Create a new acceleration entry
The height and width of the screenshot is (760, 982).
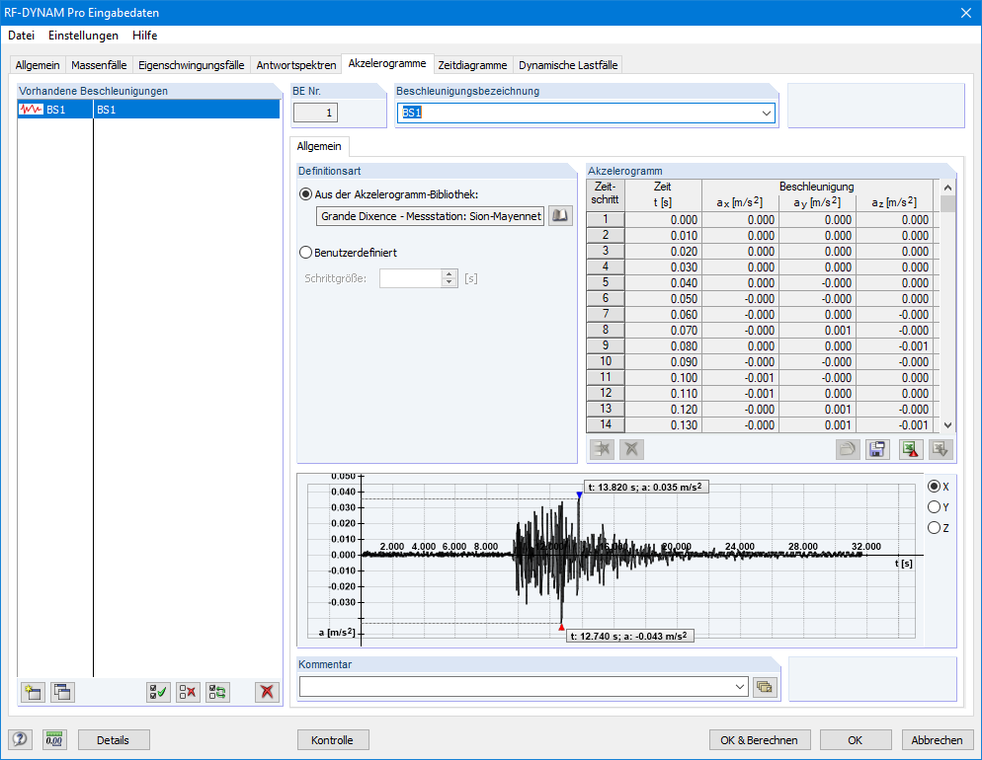(x=33, y=692)
